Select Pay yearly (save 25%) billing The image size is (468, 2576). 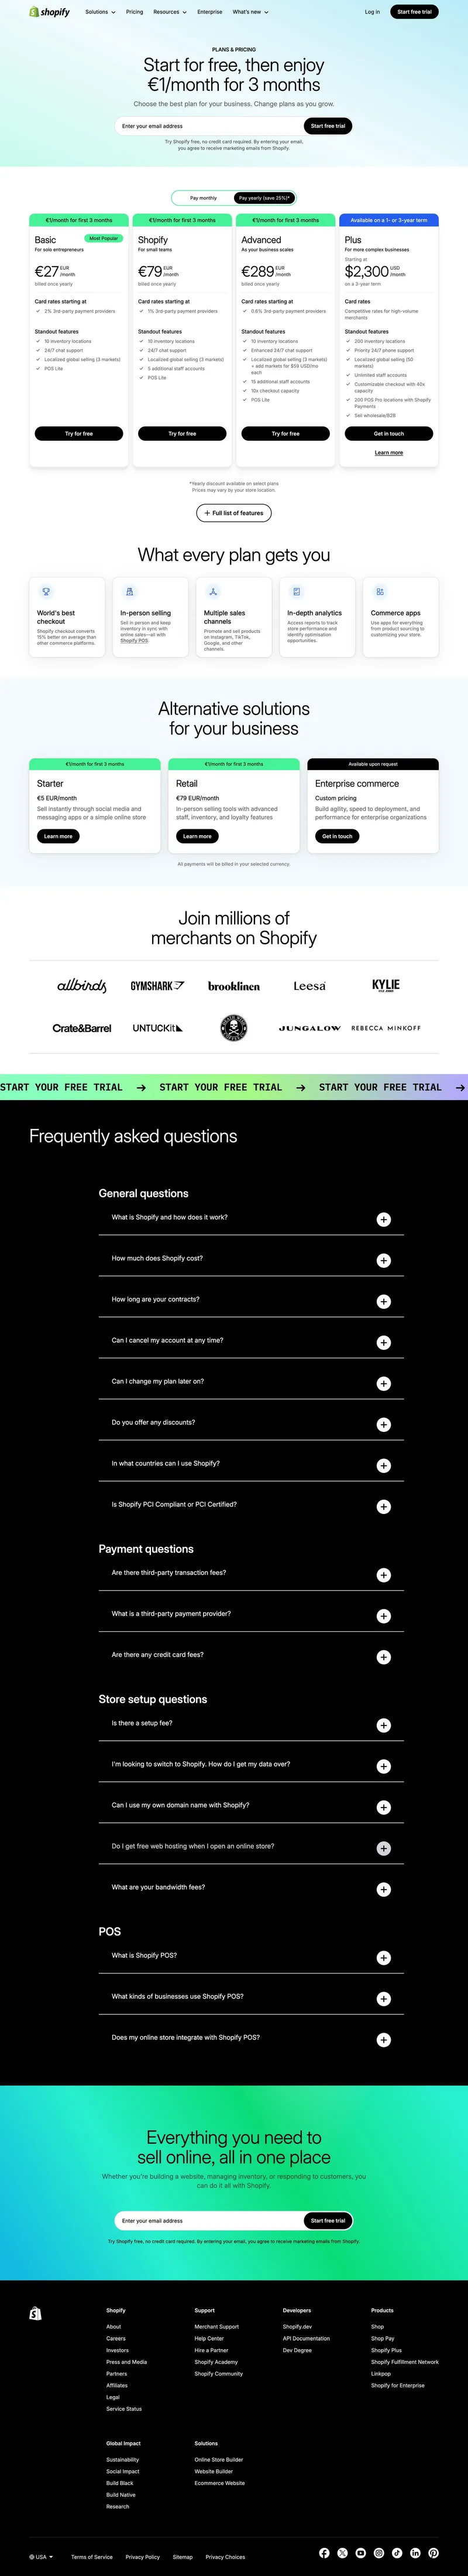(263, 198)
